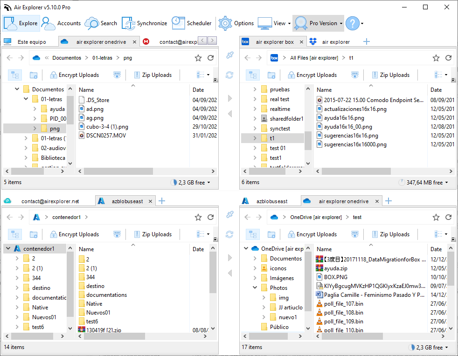Toggle Encrypt Uploads in azblobuseast pane
Screen dimensions: 458x356
tap(74, 234)
